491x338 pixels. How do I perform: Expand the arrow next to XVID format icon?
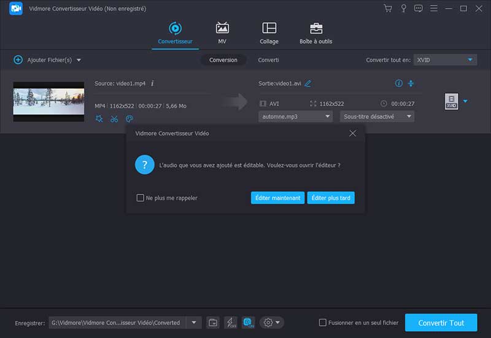point(465,101)
